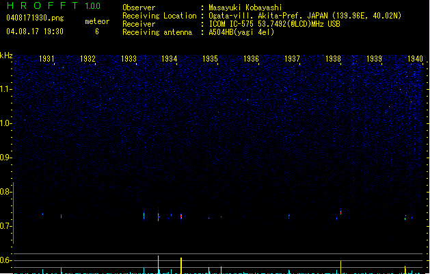Click the meteor count value 6
The height and width of the screenshot is (274, 430).
pos(97,32)
